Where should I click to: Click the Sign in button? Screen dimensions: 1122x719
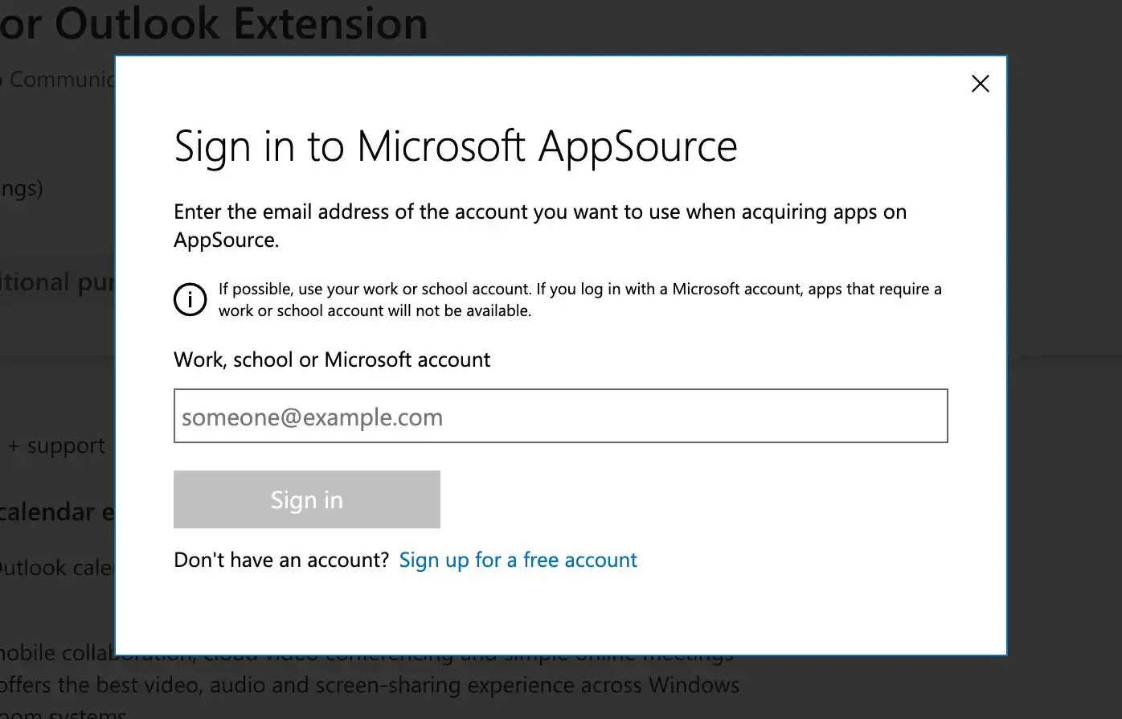click(x=306, y=499)
